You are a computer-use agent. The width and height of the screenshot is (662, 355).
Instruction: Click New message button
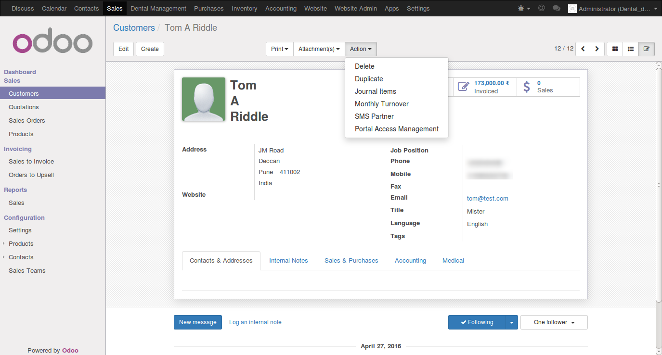[198, 322]
